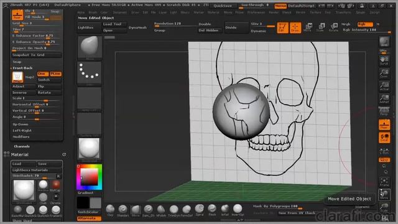The height and width of the screenshot is (224, 398).
Task: Select the Dam_Standard brush
Action: coord(148,210)
